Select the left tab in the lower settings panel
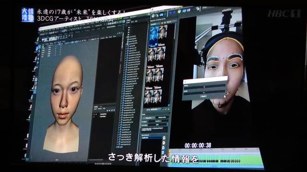The height and width of the screenshot is (172, 307). coord(148,118)
